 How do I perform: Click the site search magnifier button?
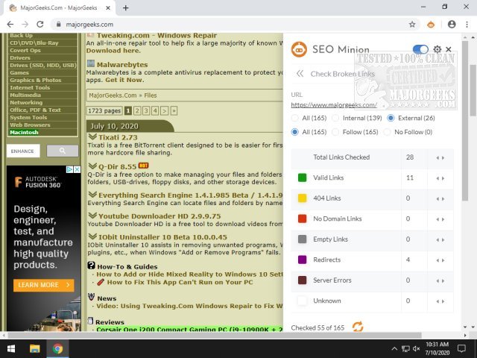(62, 151)
